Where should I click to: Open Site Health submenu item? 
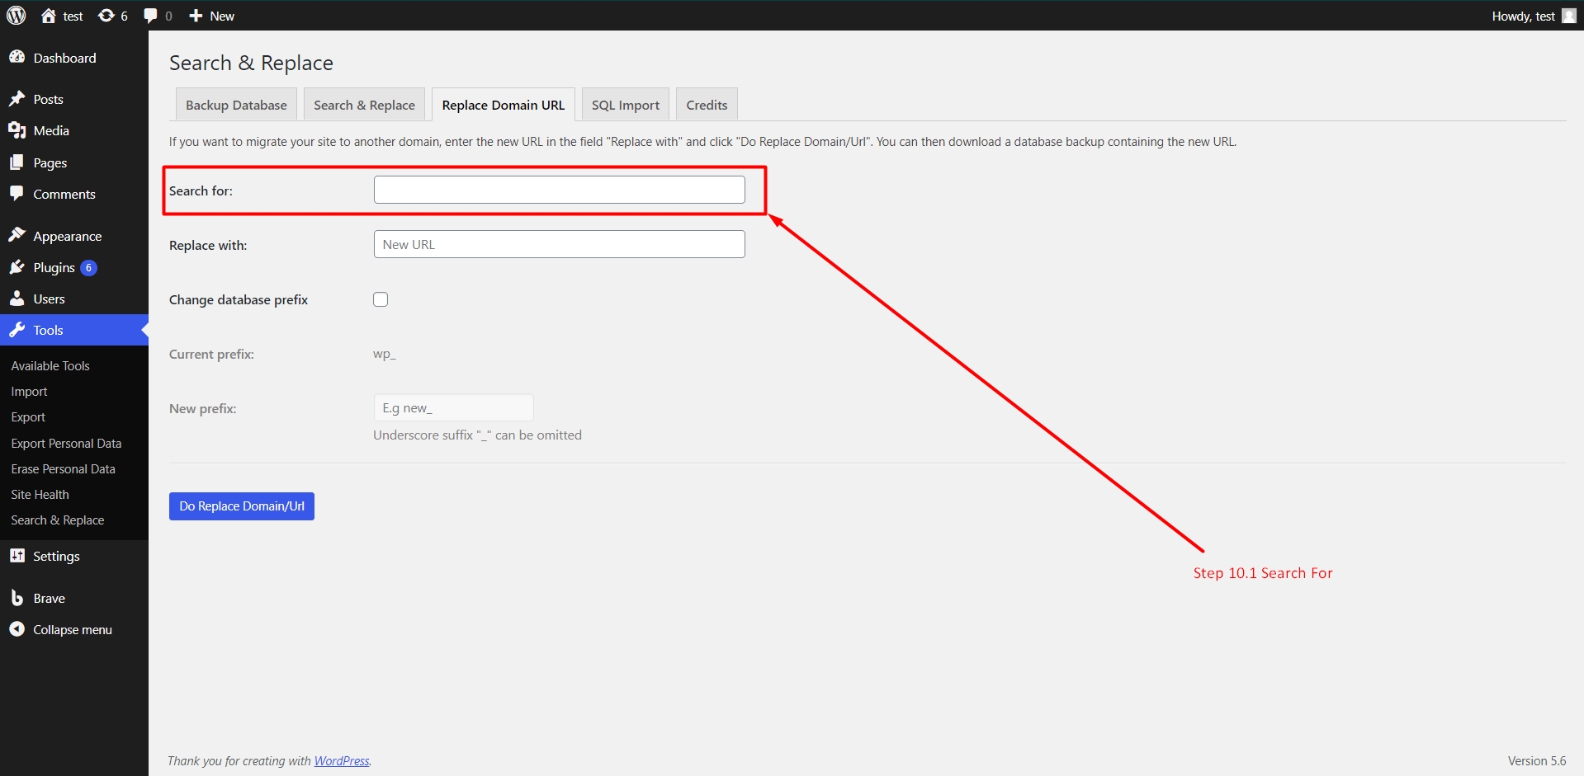pos(40,495)
